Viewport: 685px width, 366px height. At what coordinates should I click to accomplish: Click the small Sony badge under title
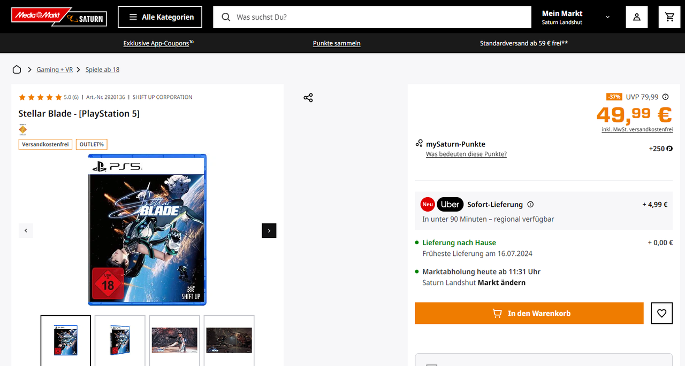tap(22, 129)
